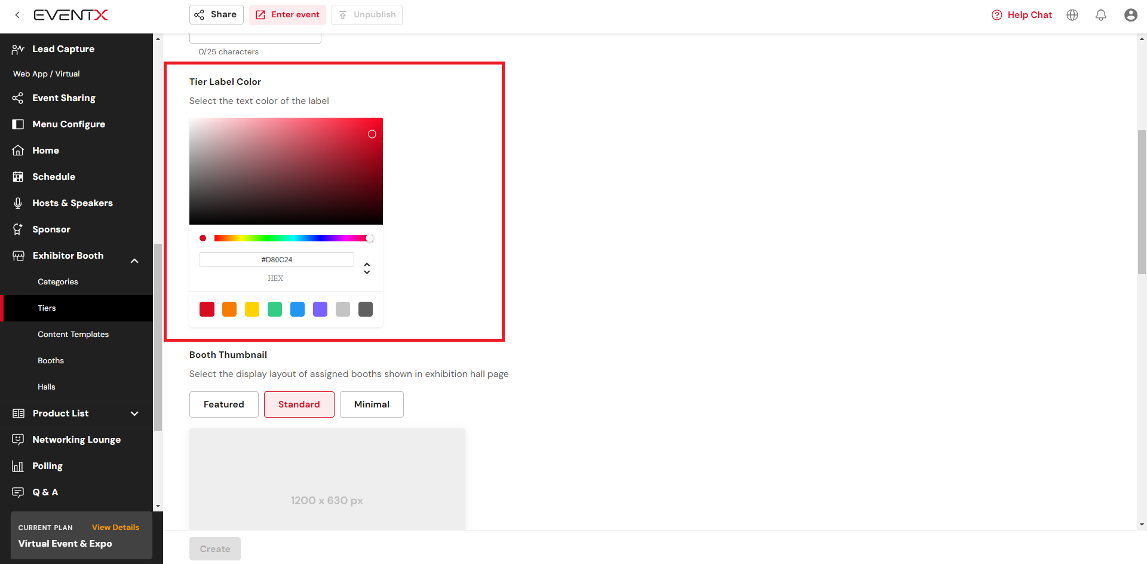Pick the orange preset color swatch
The height and width of the screenshot is (564, 1147).
[229, 309]
